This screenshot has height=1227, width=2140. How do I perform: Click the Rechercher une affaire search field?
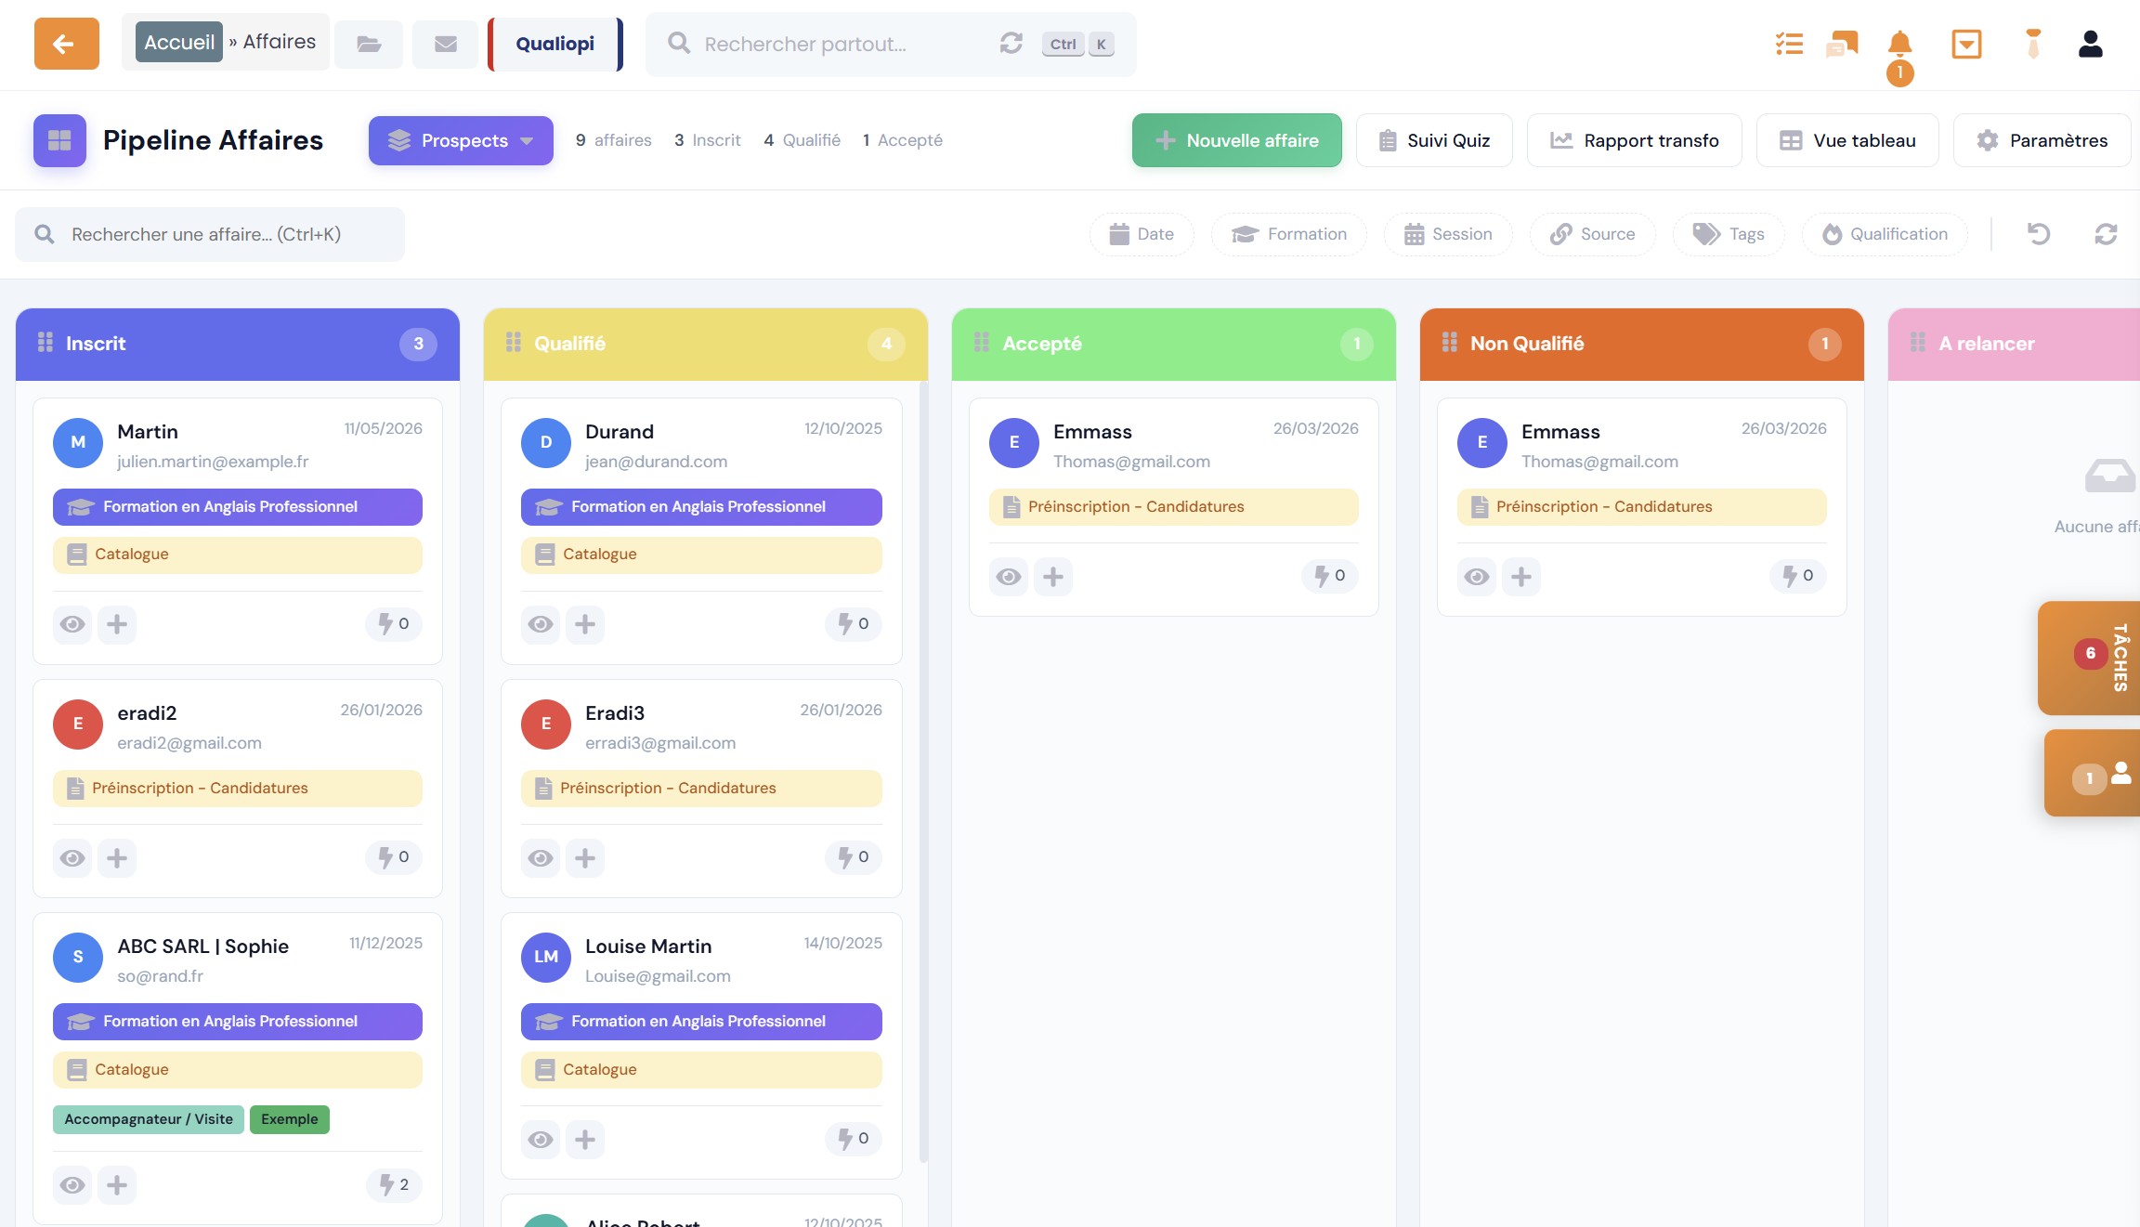click(210, 234)
